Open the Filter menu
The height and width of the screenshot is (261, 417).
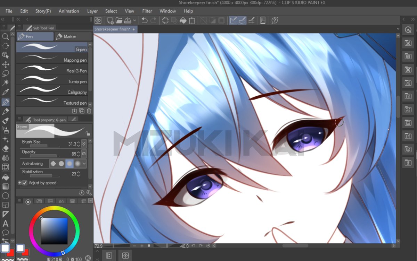[x=147, y=11]
